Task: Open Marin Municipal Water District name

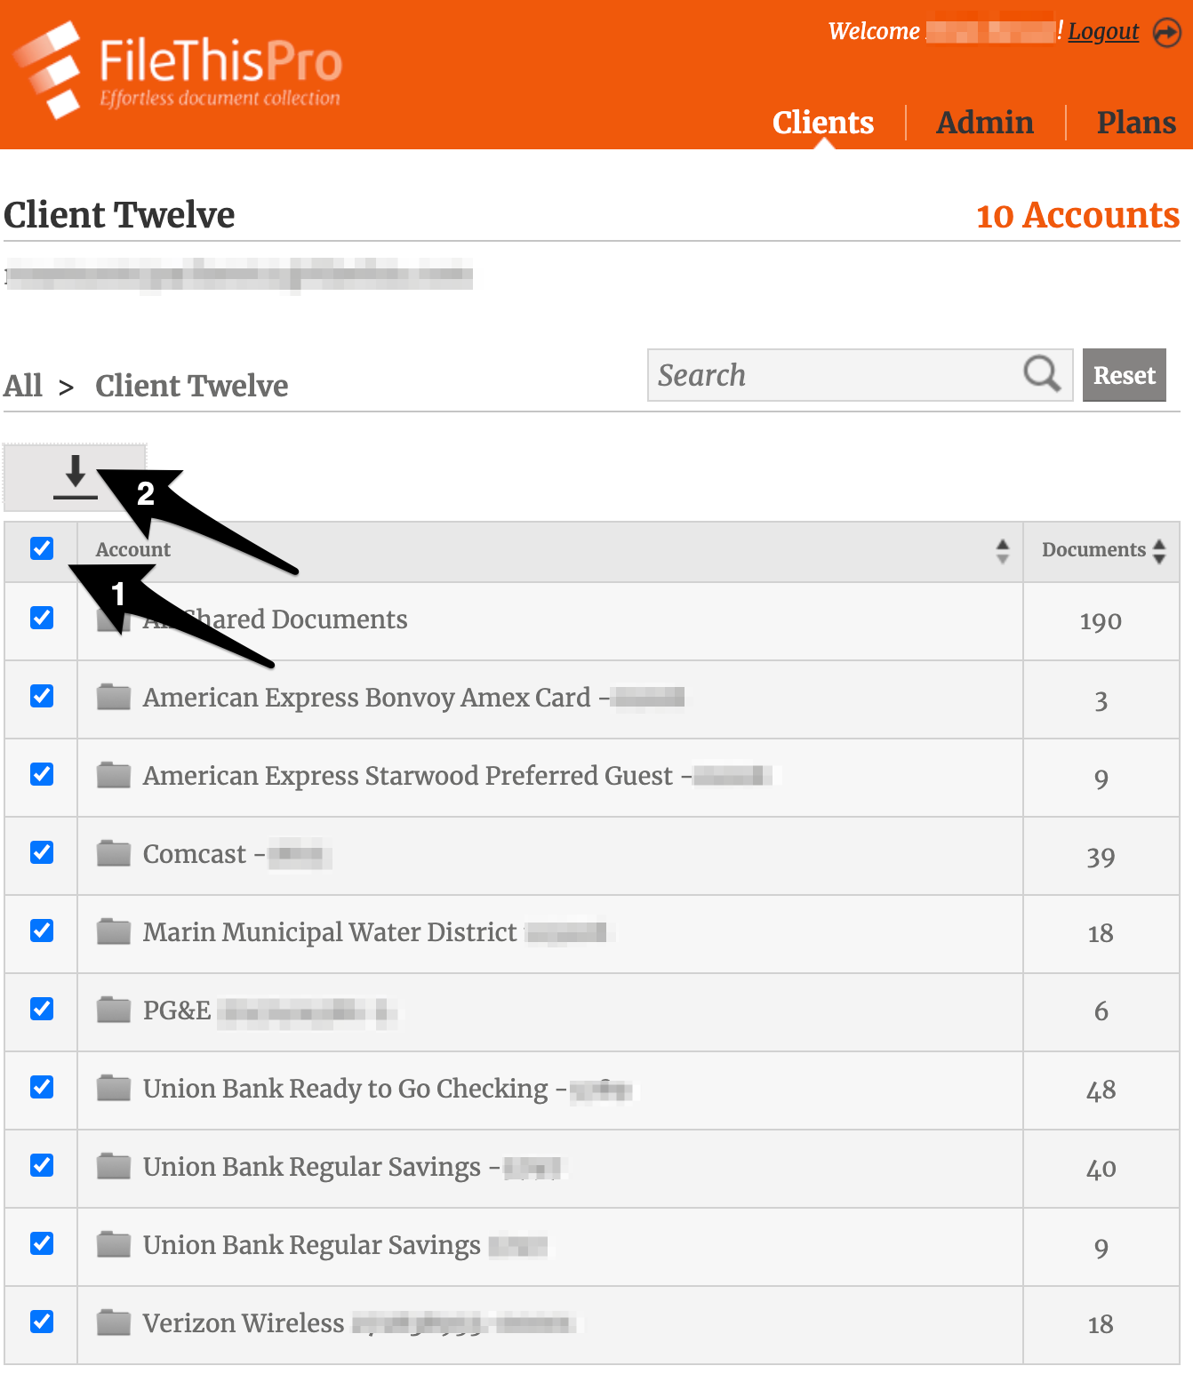Action: (x=330, y=932)
